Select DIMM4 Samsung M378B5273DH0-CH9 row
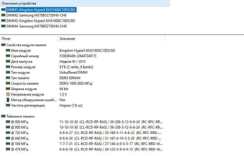 (x=36, y=26)
